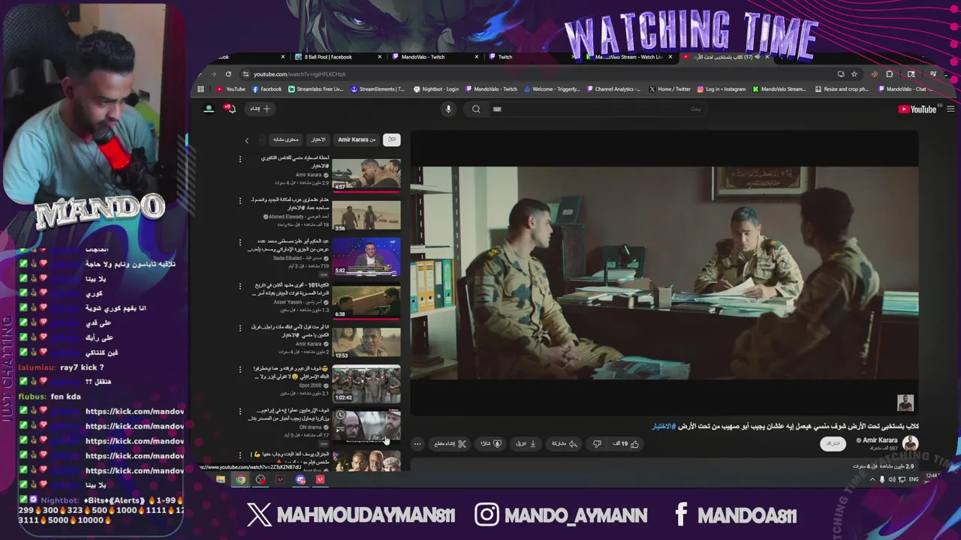
Task: Click the hashtag link in video title
Action: 664,427
